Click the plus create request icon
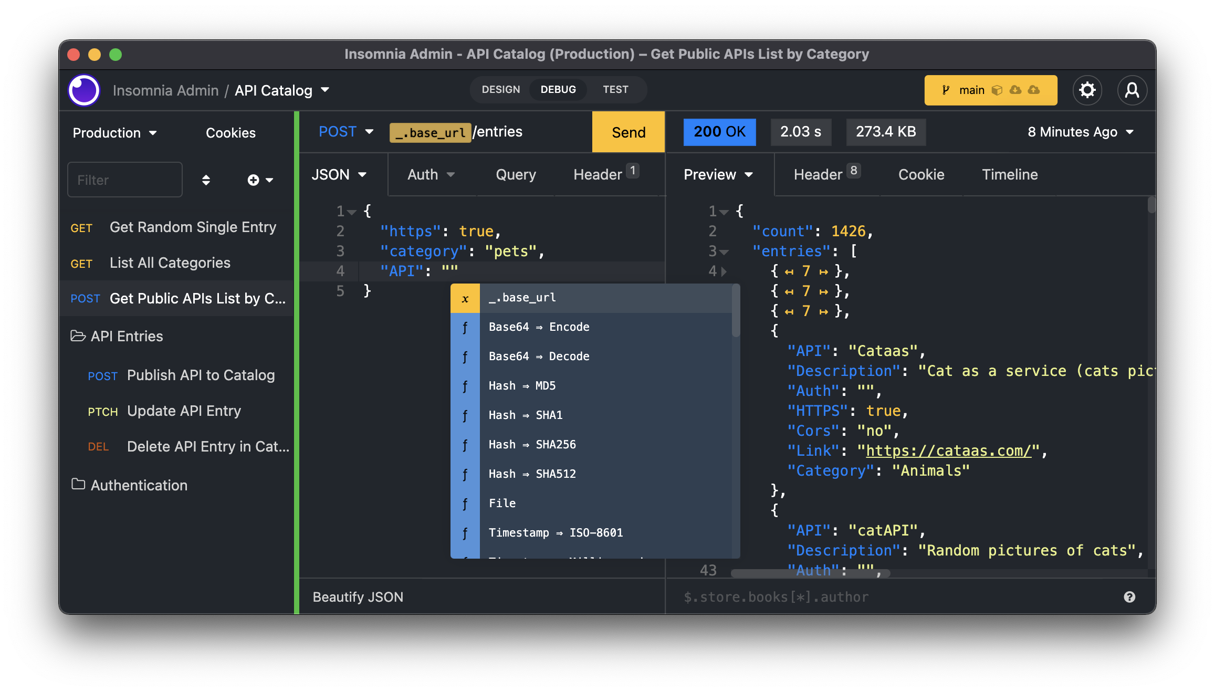Screen dimensions: 1215x692 pyautogui.click(x=254, y=180)
